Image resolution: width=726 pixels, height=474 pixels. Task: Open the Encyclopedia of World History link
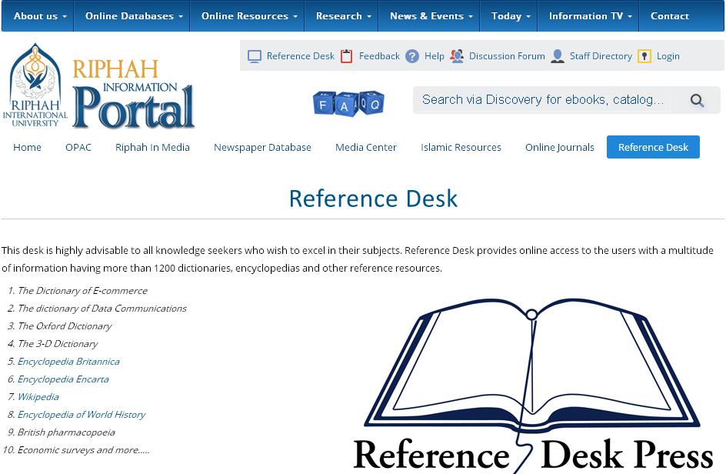click(x=82, y=414)
